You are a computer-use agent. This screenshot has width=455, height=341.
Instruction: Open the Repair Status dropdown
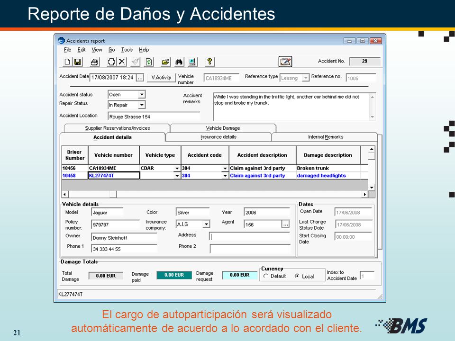[x=142, y=105]
